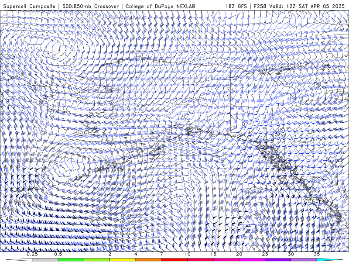Click the "F258" forecast hour text
The width and height of the screenshot is (349, 262).
(x=260, y=6)
